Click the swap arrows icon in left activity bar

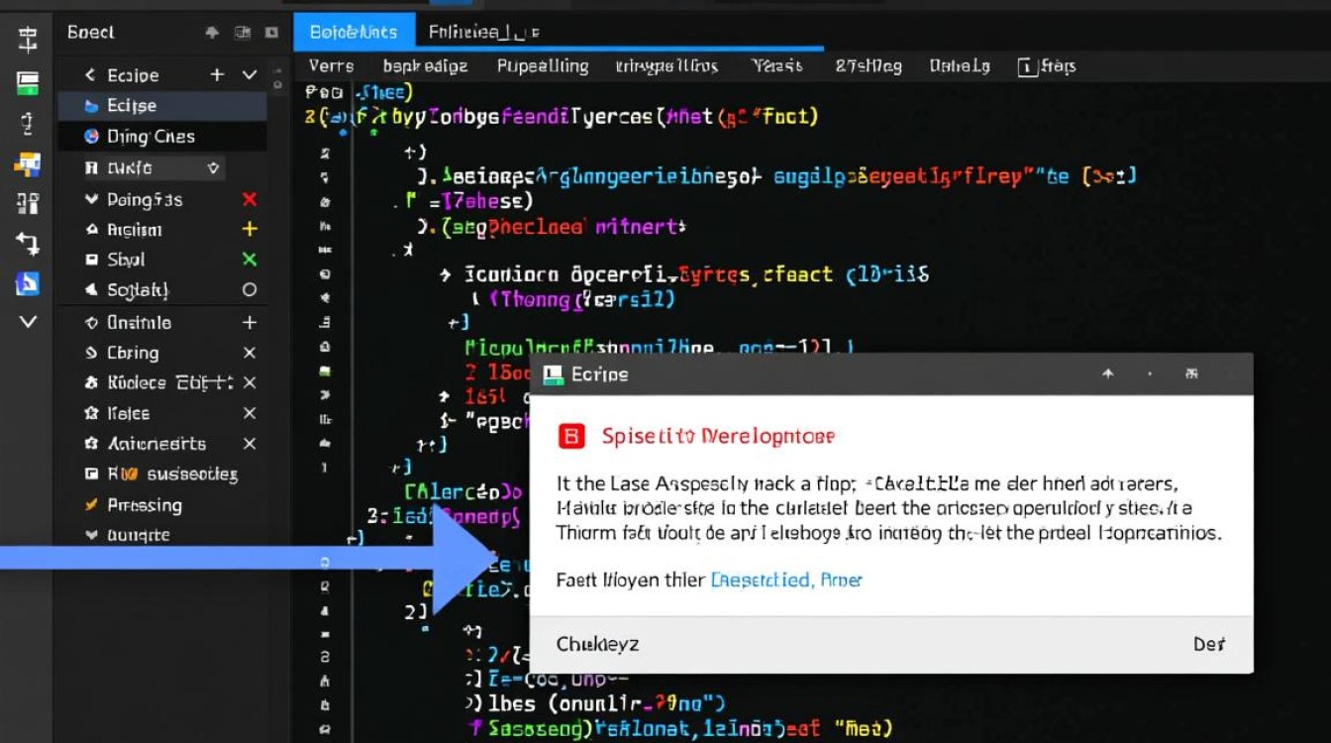point(28,244)
